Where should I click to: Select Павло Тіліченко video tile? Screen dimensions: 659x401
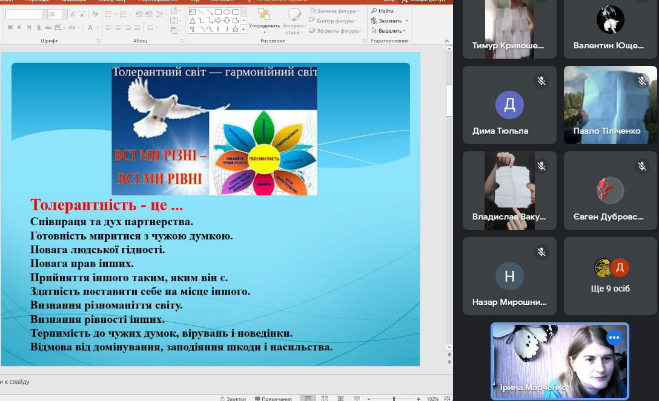click(x=611, y=105)
